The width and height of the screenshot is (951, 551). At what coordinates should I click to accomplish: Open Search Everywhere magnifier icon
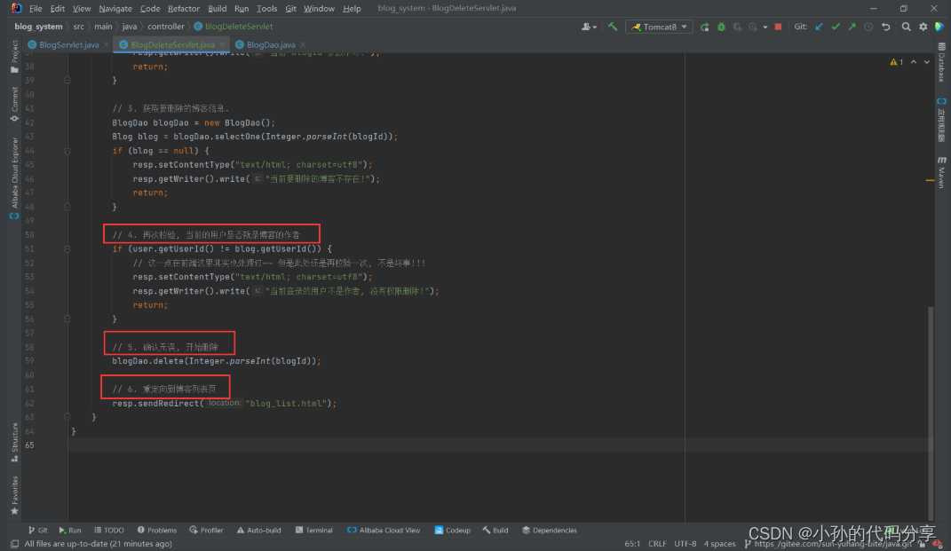tap(906, 27)
